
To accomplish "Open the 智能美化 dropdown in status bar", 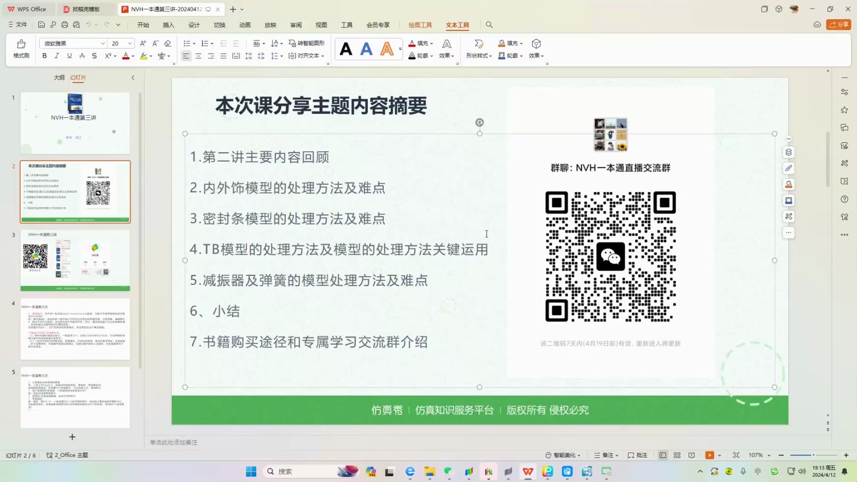I will [x=563, y=455].
